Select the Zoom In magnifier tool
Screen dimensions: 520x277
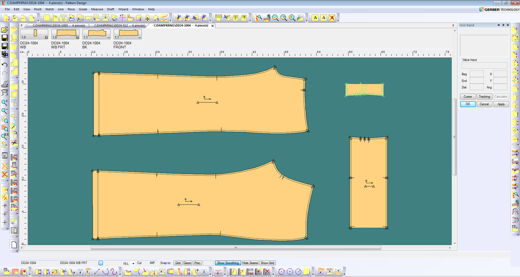click(5, 101)
